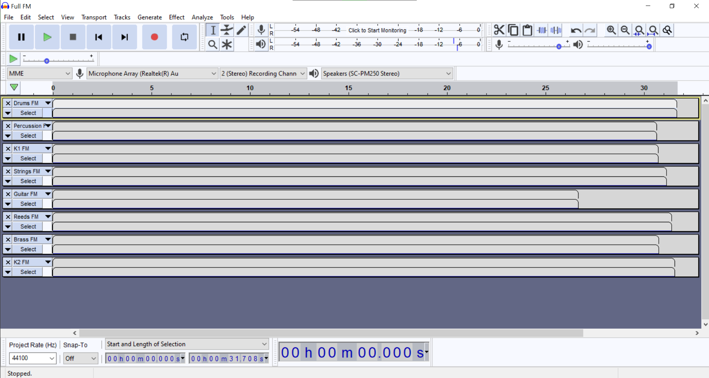
Task: Copy selection with the Copy icon
Action: (513, 30)
